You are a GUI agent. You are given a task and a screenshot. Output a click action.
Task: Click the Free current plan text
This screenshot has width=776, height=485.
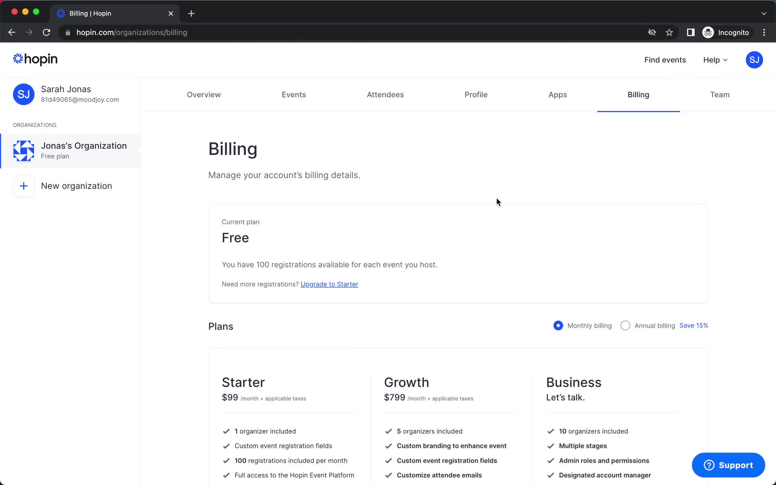[235, 238]
